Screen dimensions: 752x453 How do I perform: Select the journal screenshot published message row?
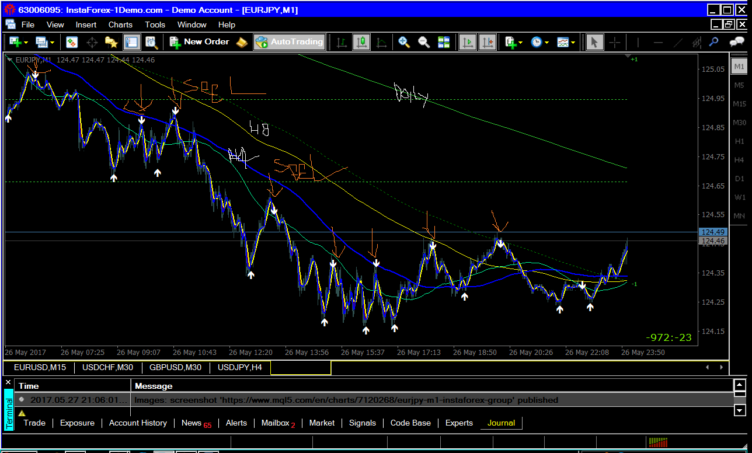tap(374, 400)
